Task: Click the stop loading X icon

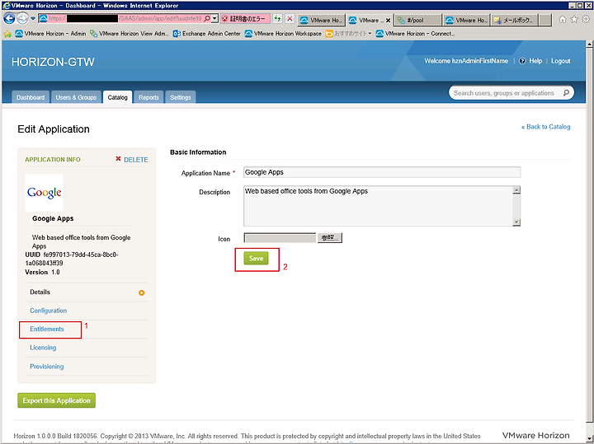Action: click(x=290, y=18)
